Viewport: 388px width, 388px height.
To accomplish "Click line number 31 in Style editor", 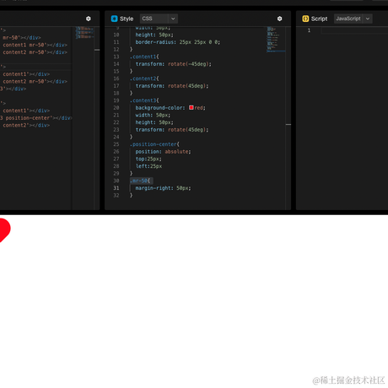I will tap(116, 188).
